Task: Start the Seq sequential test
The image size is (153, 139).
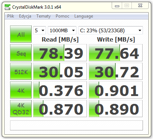Action: (x=21, y=53)
